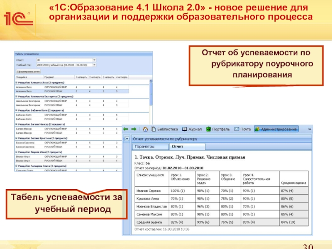The image size is (332, 249).
Task: Click the Средняя оценка bottom row label
Action: click(149, 222)
